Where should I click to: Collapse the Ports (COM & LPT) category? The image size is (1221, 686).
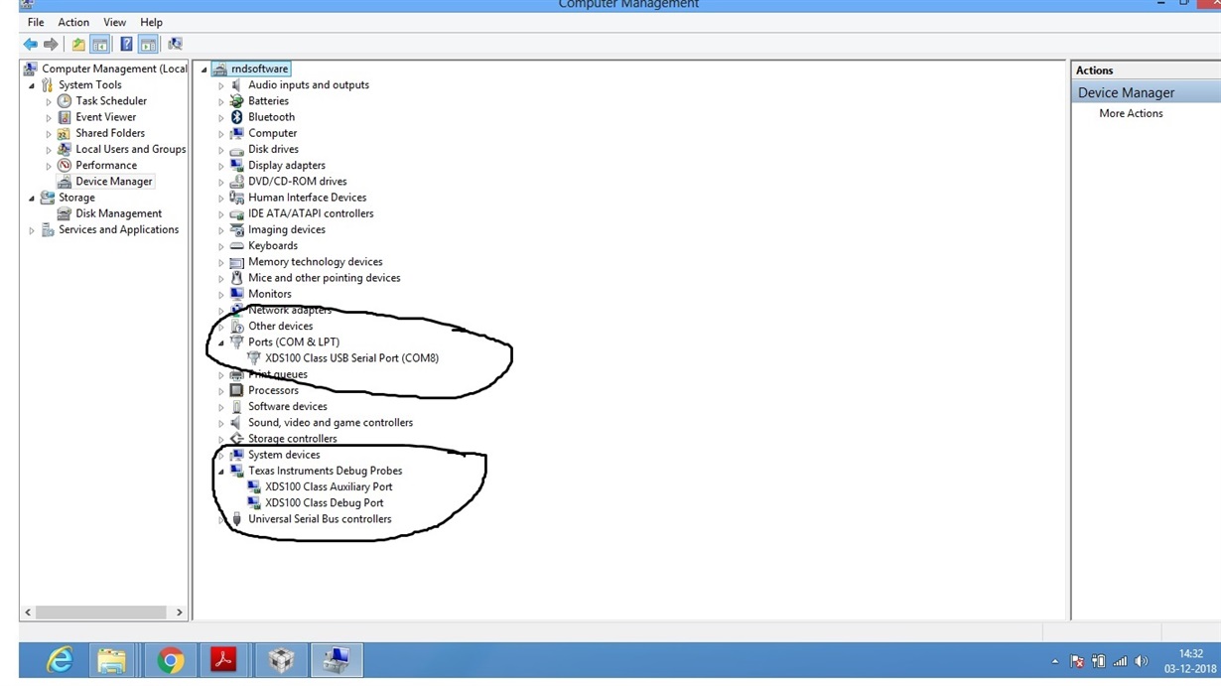(221, 343)
